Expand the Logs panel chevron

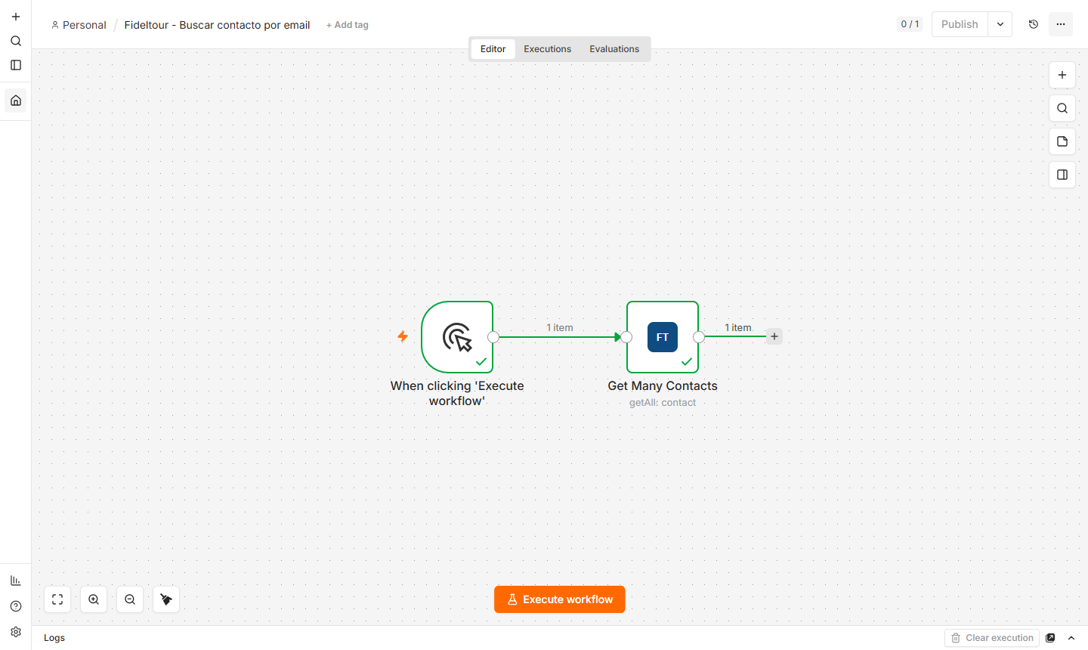click(1071, 638)
